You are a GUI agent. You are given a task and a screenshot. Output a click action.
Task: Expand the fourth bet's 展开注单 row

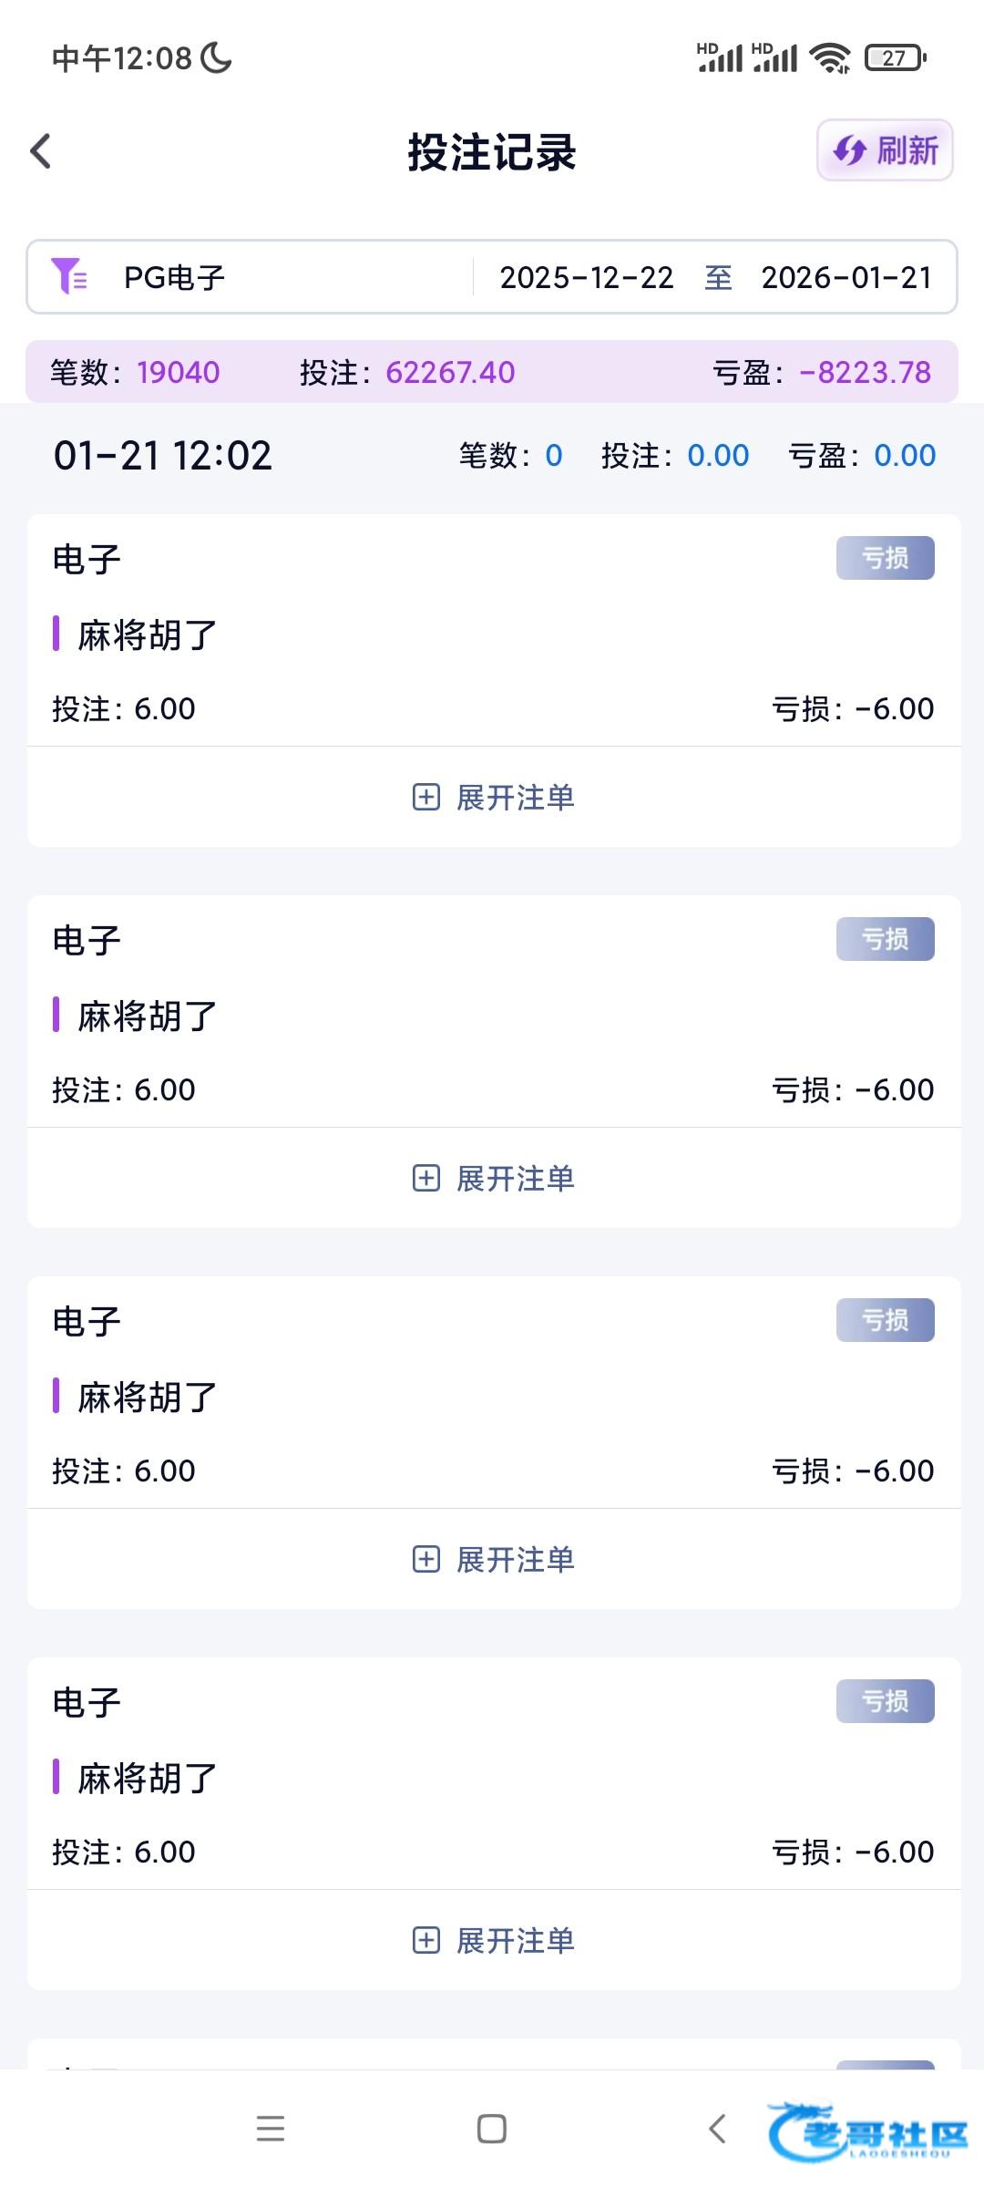(494, 1941)
